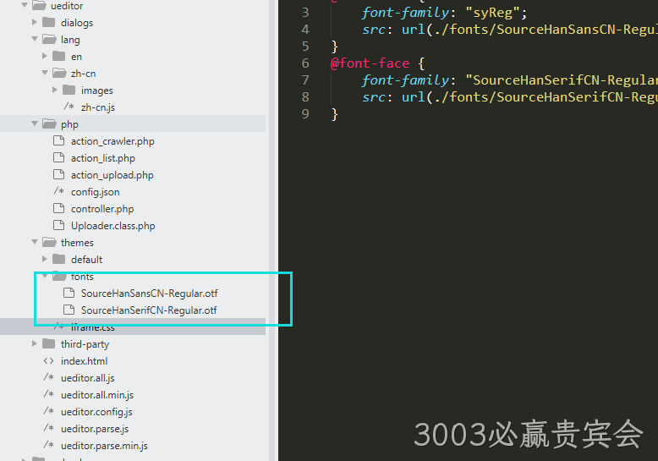Collapse the lang folder arrow
The image size is (658, 461).
[35, 39]
